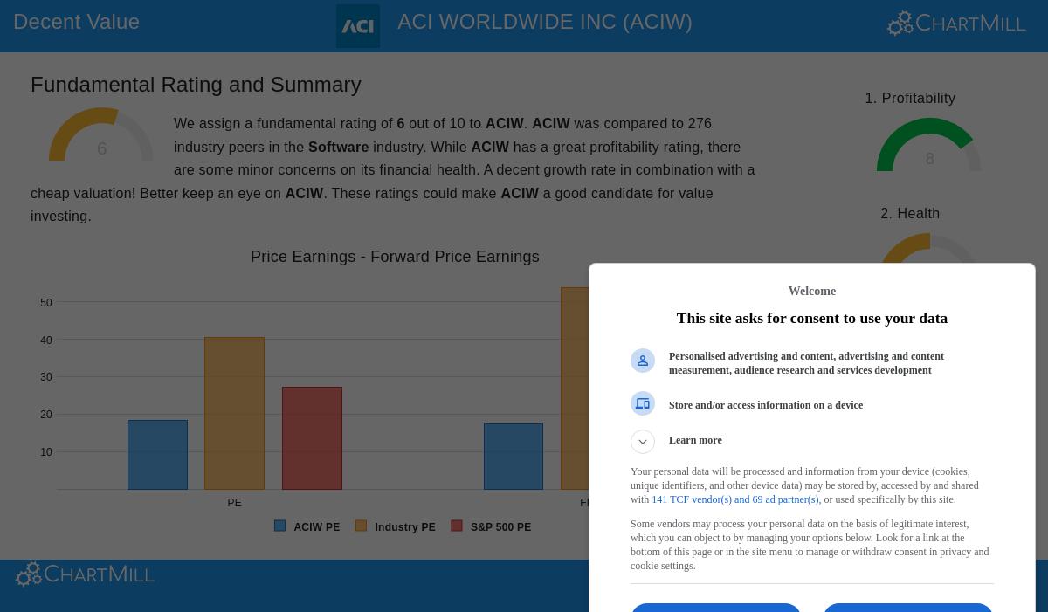Click the Decent Value heading

coord(76,22)
